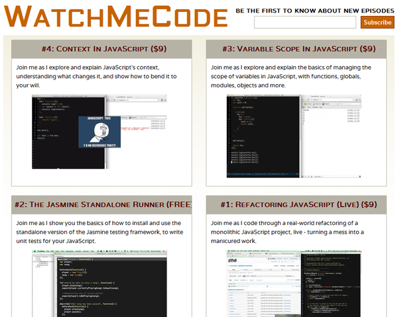Click the Variable Scope episode screenshot thumbnail
This screenshot has height=317, width=398.
pos(294,136)
